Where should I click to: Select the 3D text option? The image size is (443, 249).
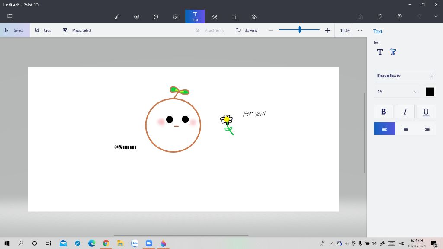pyautogui.click(x=393, y=52)
